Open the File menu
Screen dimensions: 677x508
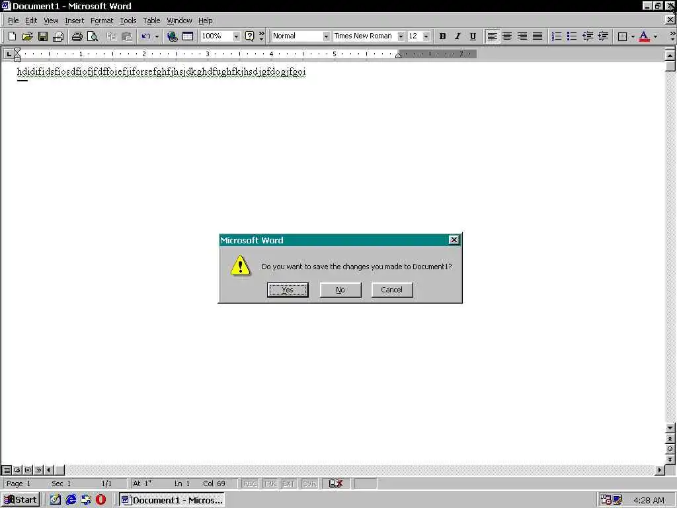[x=13, y=21]
